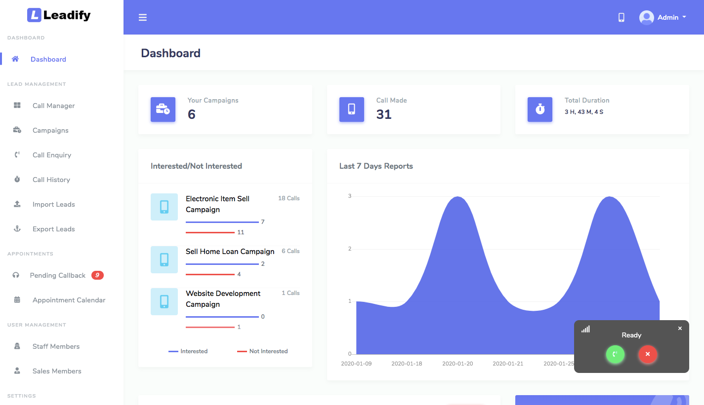Click the Admin avatar picture

(x=646, y=17)
